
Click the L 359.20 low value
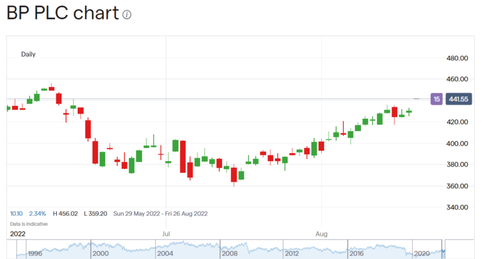pos(95,214)
